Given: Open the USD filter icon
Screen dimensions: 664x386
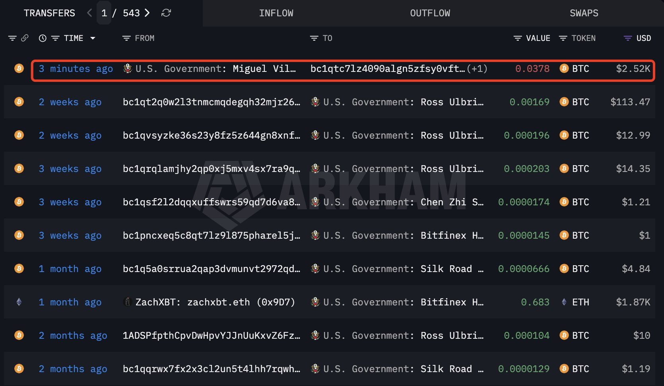Looking at the screenshot, I should 628,38.
